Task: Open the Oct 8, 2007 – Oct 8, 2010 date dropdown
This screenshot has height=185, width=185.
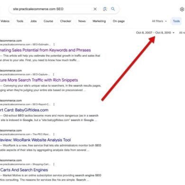Action: tap(155, 33)
